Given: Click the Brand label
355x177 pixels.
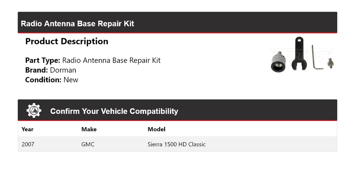Looking at the screenshot, I should pyautogui.click(x=36, y=70).
